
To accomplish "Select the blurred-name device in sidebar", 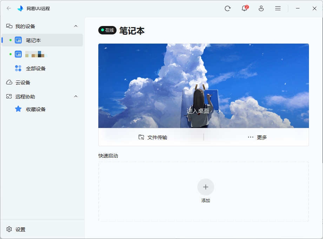I will 42,54.
